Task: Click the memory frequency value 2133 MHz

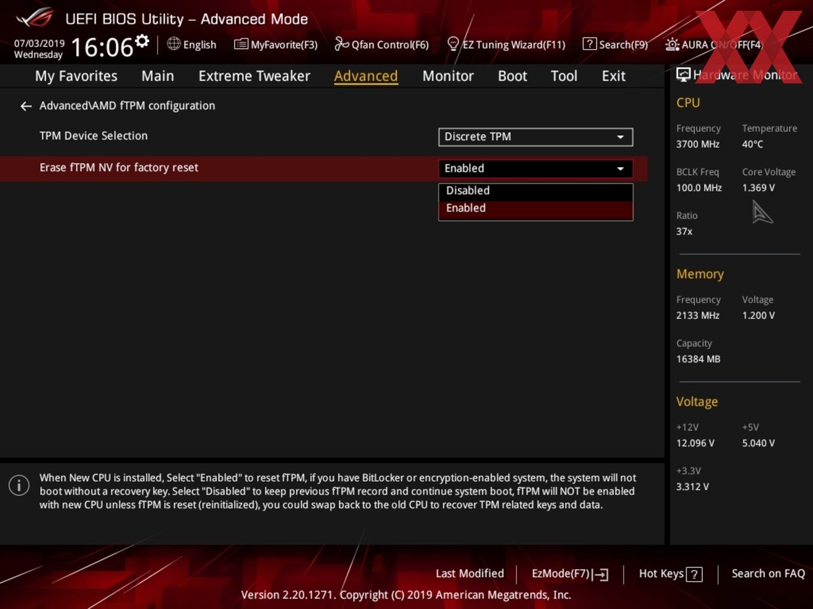Action: (698, 315)
